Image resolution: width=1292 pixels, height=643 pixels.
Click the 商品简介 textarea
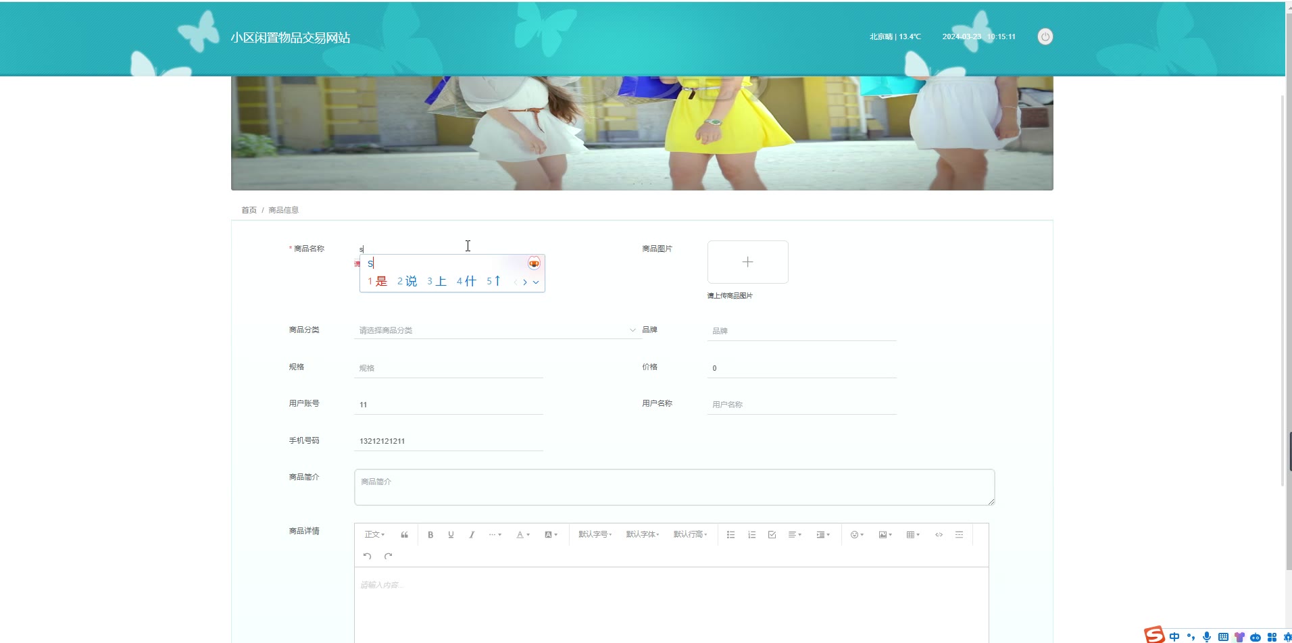(674, 487)
